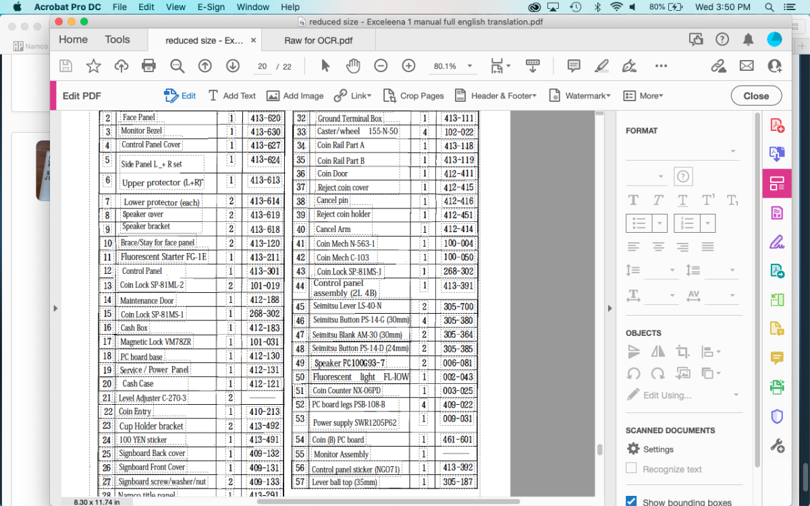Click the Crop Pages button
Image resolution: width=810 pixels, height=506 pixels.
tap(413, 95)
